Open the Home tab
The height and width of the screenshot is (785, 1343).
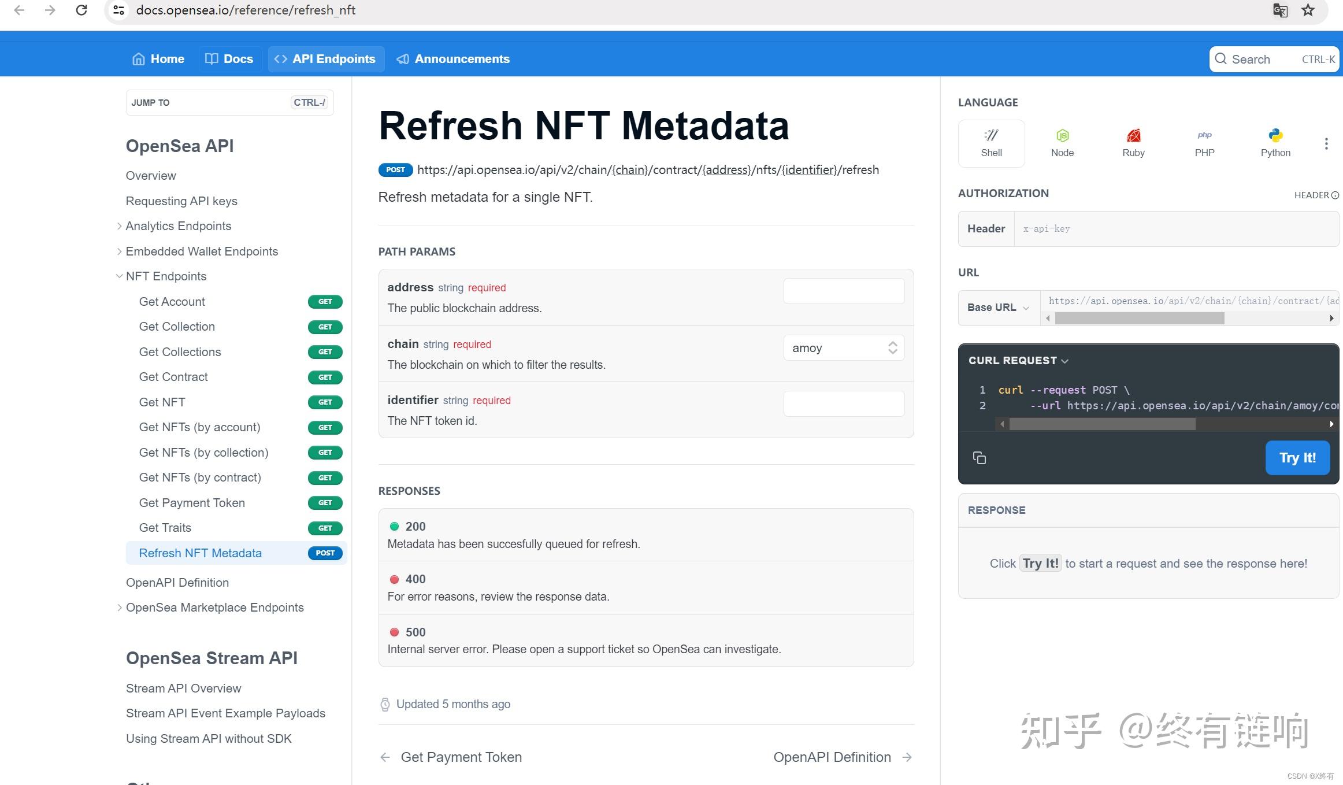158,59
